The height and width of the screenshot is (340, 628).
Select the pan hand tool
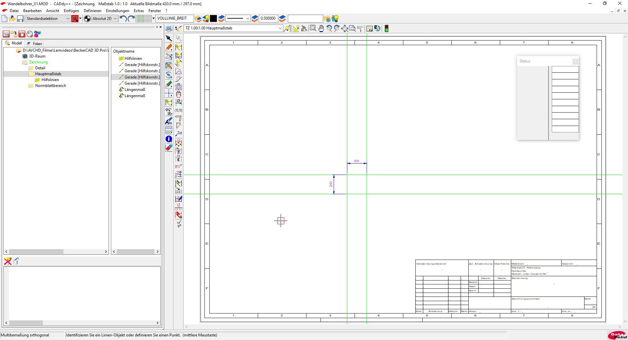click(x=321, y=28)
